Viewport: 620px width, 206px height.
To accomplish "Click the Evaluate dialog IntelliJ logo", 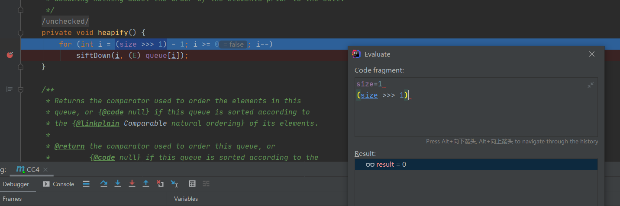I will pos(356,54).
